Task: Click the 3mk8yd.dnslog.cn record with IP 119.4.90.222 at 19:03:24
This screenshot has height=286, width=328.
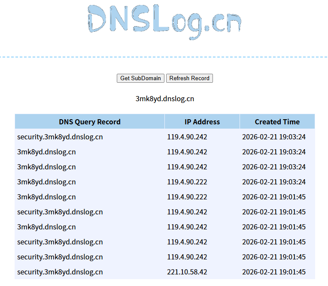Action: [46, 182]
